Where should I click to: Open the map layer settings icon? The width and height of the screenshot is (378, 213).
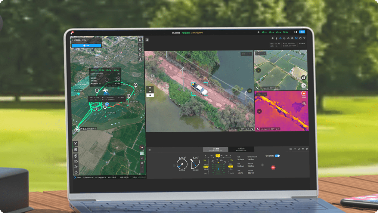point(76,150)
